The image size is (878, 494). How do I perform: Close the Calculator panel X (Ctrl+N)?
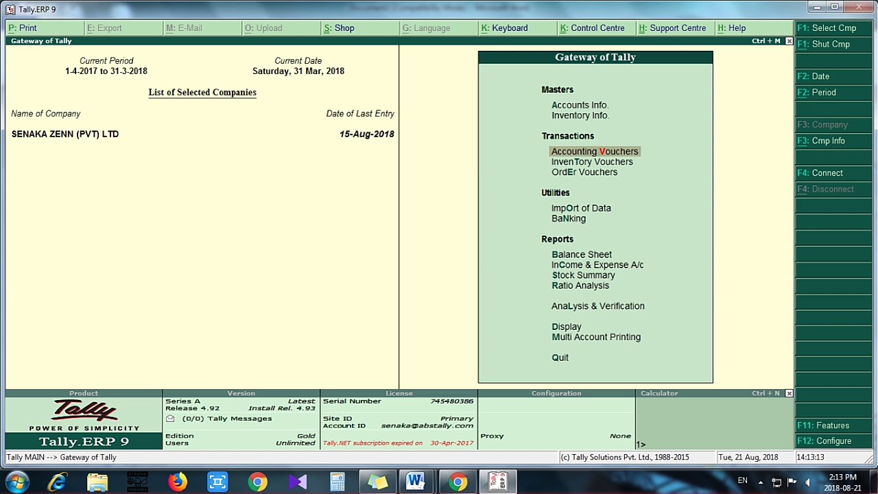789,393
